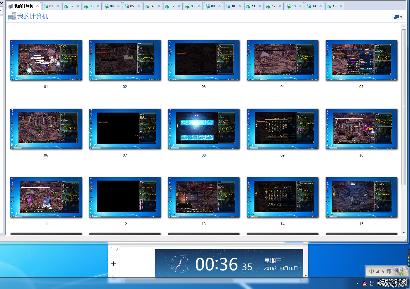Pick the VM 15 preview thumbnail
The height and width of the screenshot is (289, 410).
[x=361, y=197]
